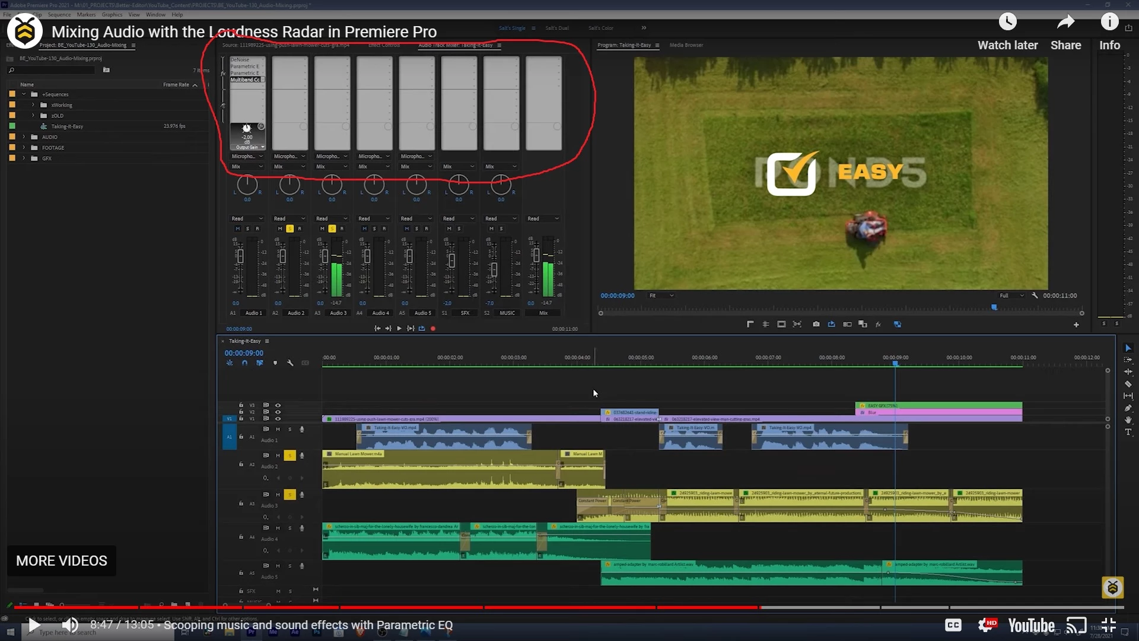Switch to the Media Browser tab
Image resolution: width=1139 pixels, height=641 pixels.
pyautogui.click(x=686, y=45)
